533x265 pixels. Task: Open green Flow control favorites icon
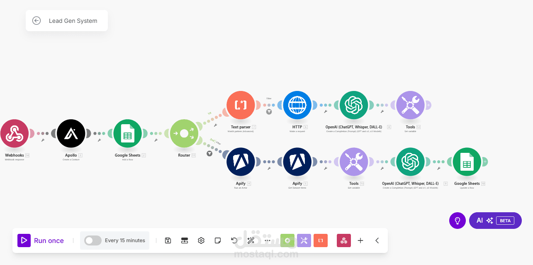click(287, 240)
